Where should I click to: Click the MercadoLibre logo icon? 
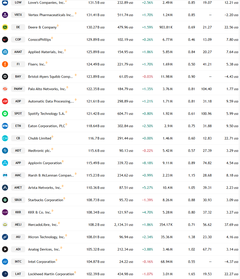click(x=5, y=225)
